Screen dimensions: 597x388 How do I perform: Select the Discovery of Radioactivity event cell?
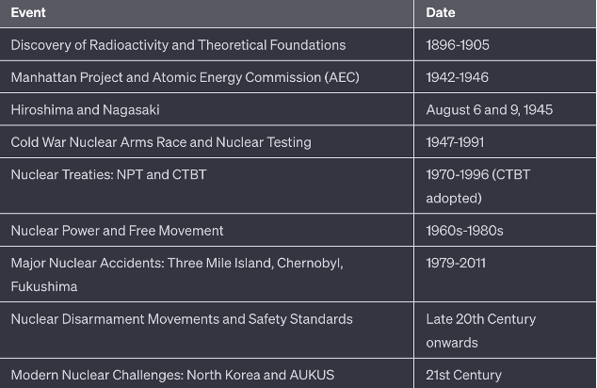[x=178, y=45]
